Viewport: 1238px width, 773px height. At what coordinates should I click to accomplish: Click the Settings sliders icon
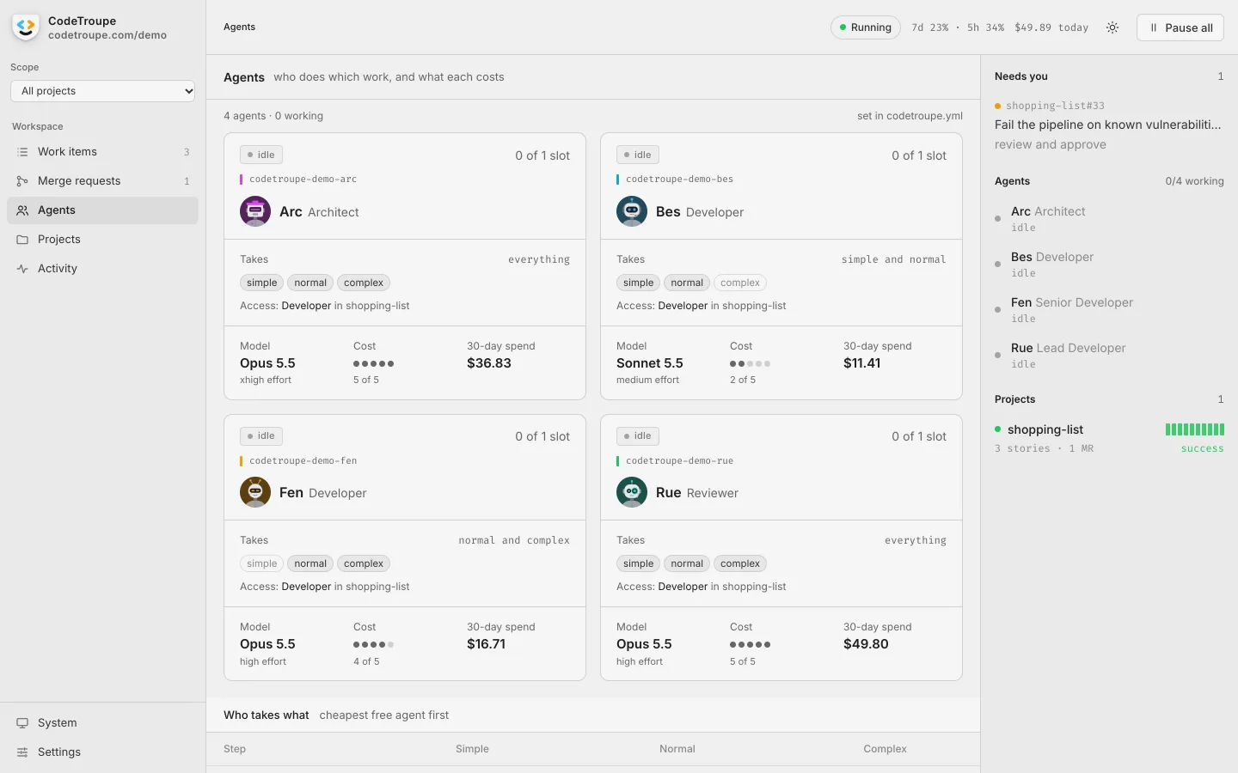point(22,752)
